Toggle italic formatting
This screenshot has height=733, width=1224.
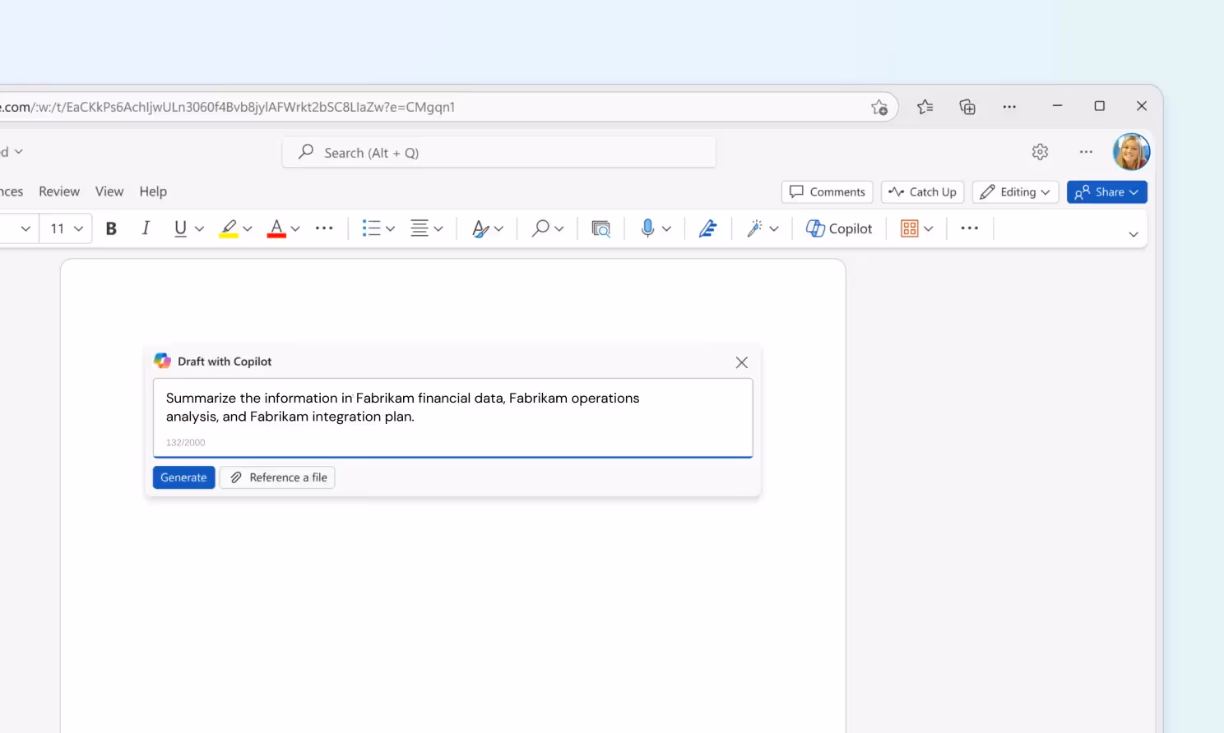coord(146,228)
